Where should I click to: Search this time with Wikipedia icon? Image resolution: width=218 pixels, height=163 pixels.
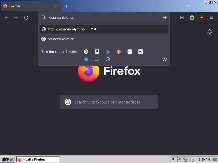point(140,52)
